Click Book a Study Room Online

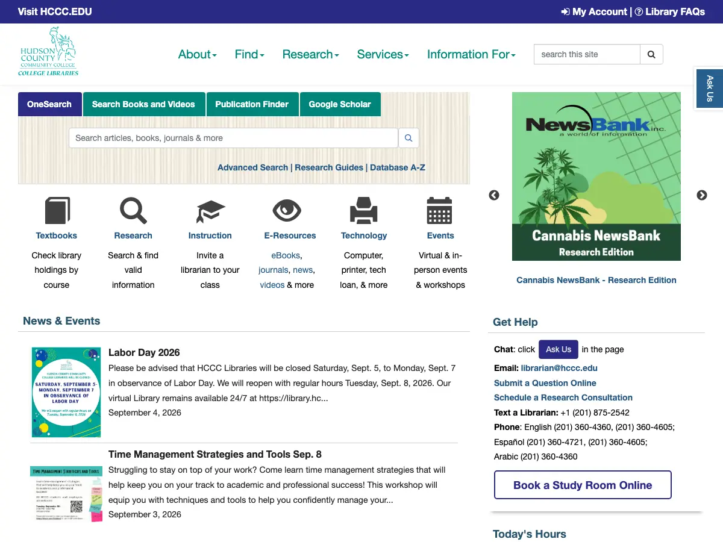(583, 485)
